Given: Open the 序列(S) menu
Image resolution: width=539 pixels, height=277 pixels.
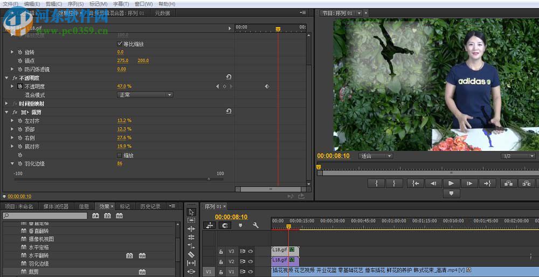Looking at the screenshot, I should point(75,4).
